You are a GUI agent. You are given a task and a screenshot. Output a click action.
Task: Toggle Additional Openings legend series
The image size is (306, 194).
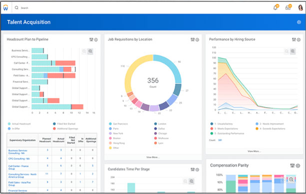click(65, 129)
